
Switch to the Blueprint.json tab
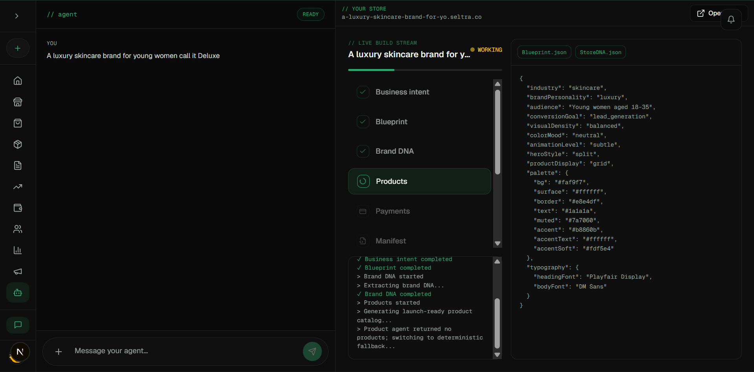click(x=544, y=52)
